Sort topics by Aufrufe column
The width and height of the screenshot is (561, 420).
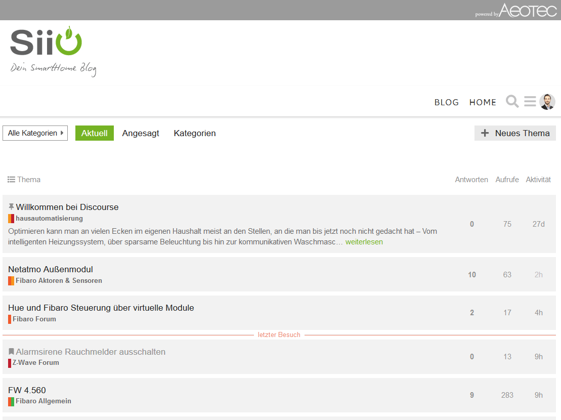pyautogui.click(x=507, y=180)
